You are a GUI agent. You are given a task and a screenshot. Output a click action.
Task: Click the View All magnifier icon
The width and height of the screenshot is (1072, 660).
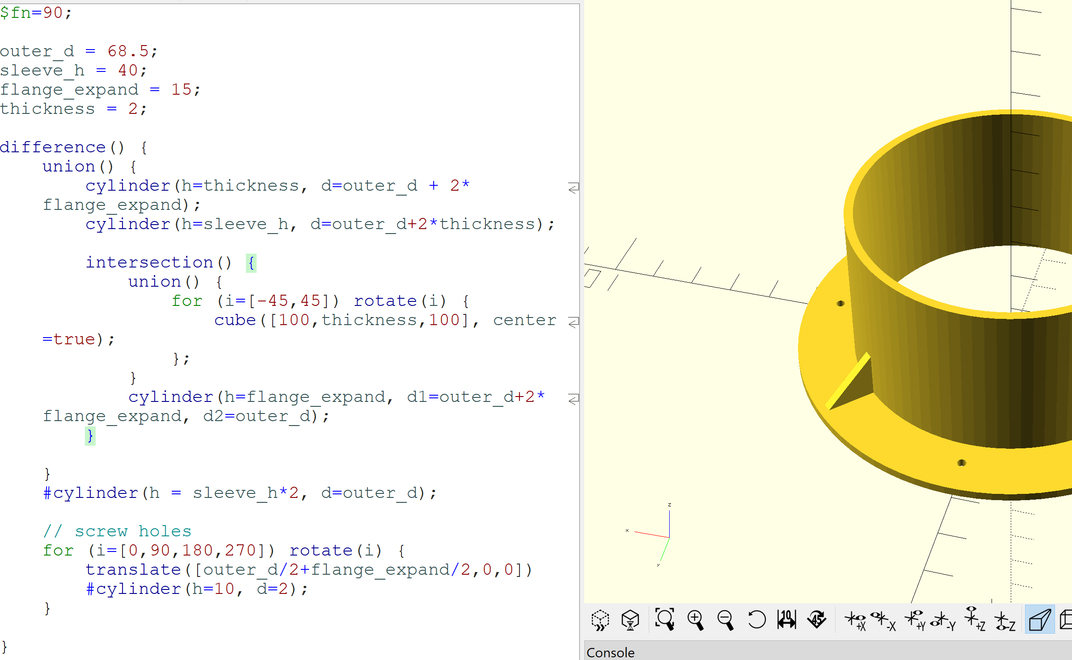click(x=664, y=619)
